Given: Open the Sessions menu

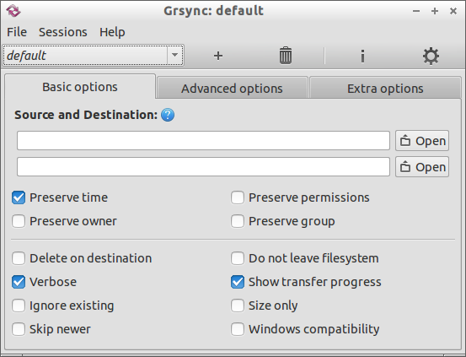Looking at the screenshot, I should pyautogui.click(x=63, y=32).
